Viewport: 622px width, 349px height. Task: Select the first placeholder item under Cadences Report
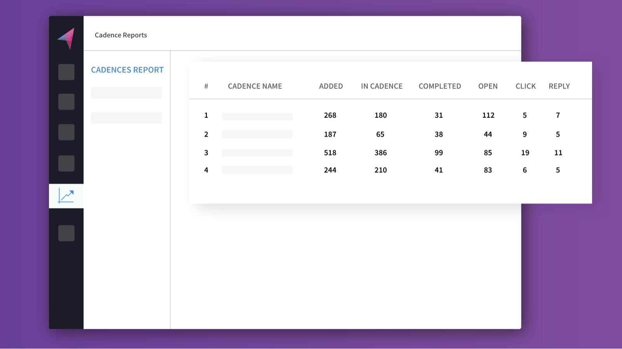pos(126,93)
